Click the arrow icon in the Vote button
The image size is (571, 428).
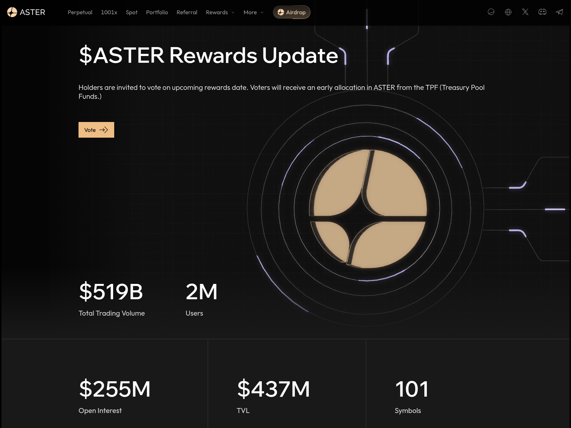tap(104, 130)
